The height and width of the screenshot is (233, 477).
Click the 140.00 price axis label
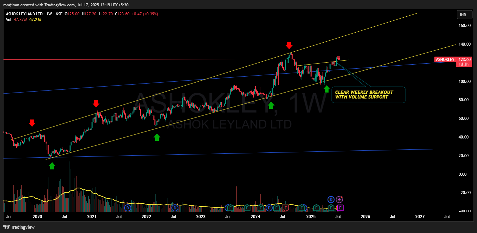coord(464,44)
